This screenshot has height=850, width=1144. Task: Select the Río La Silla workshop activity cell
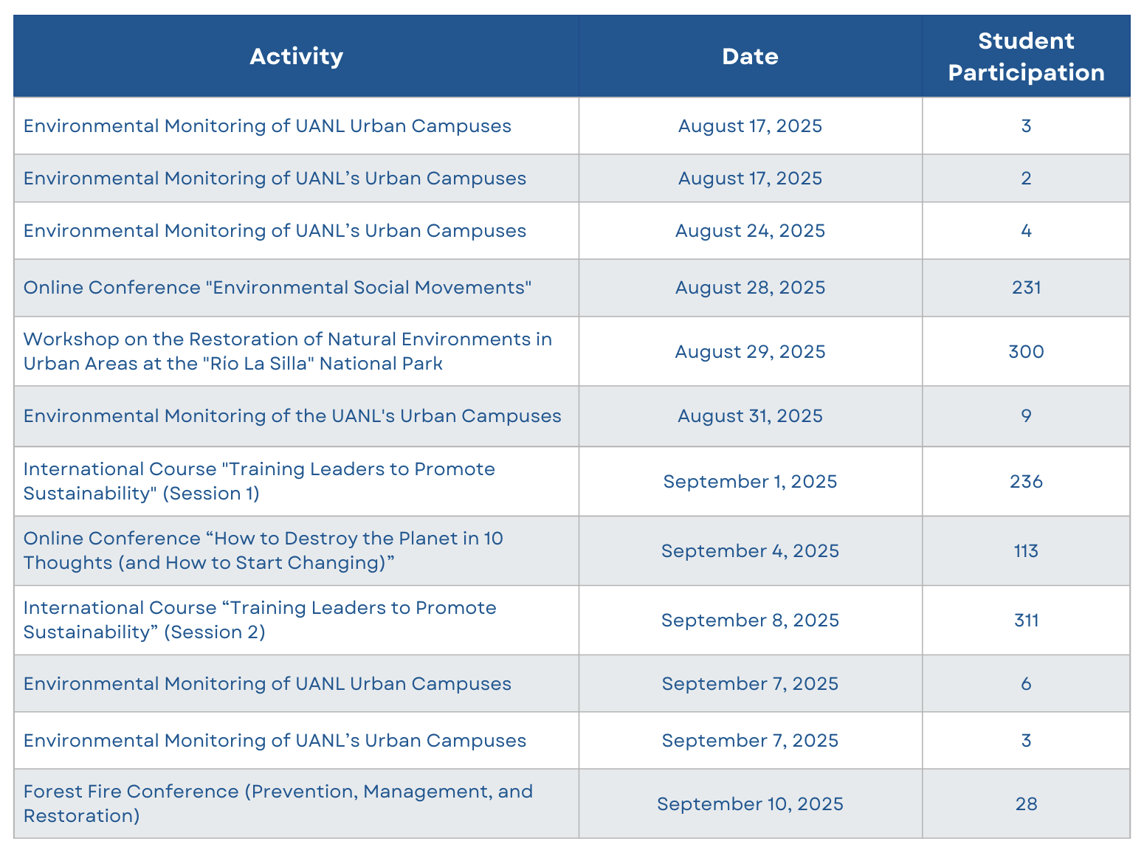[296, 351]
